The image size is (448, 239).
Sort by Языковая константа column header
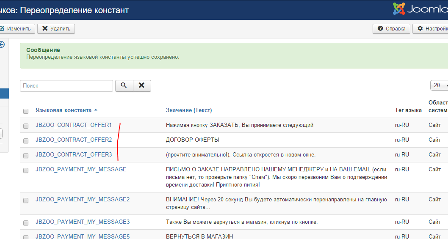(x=64, y=110)
